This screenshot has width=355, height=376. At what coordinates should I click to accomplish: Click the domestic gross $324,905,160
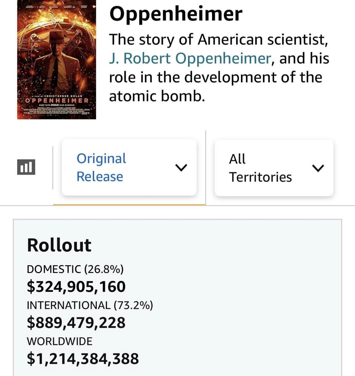pos(76,287)
